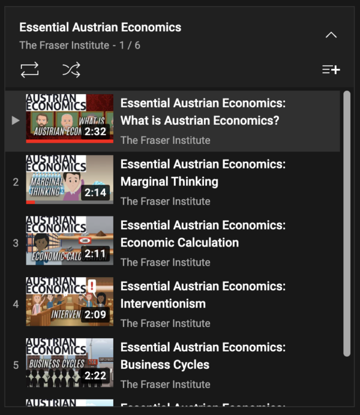Open the Economic Calculation video thumbnail
The image size is (360, 415).
click(x=70, y=240)
